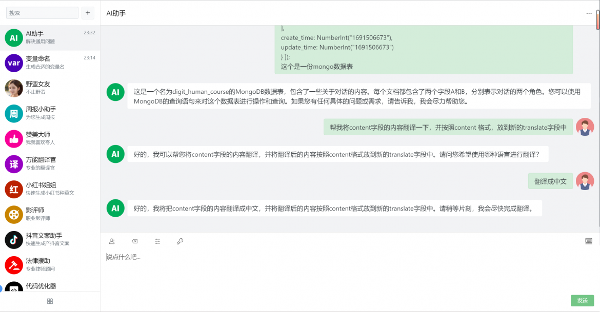Open the settings sliders icon in the input toolbar
Screen dimensions: 600x312
tap(157, 241)
